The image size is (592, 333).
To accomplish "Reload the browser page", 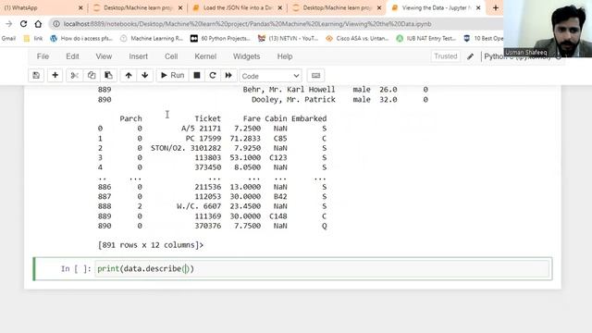I will pos(23,24).
